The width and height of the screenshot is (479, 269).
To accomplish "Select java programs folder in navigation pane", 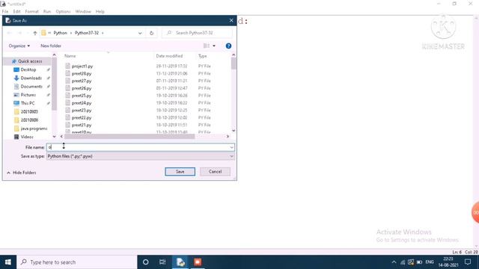I will point(34,129).
